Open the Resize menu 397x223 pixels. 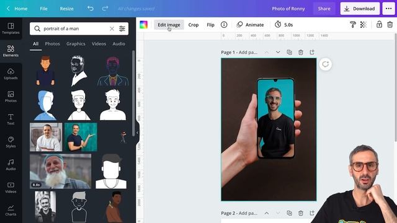point(66,8)
